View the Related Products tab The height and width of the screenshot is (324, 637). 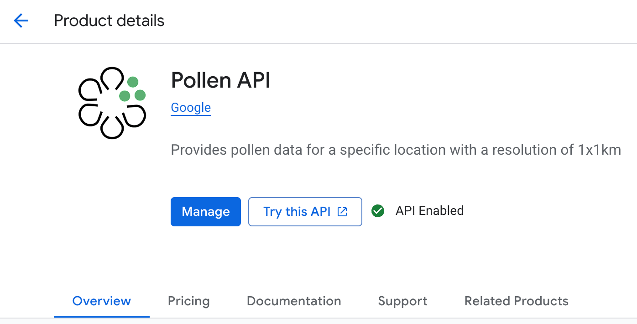pyautogui.click(x=516, y=301)
